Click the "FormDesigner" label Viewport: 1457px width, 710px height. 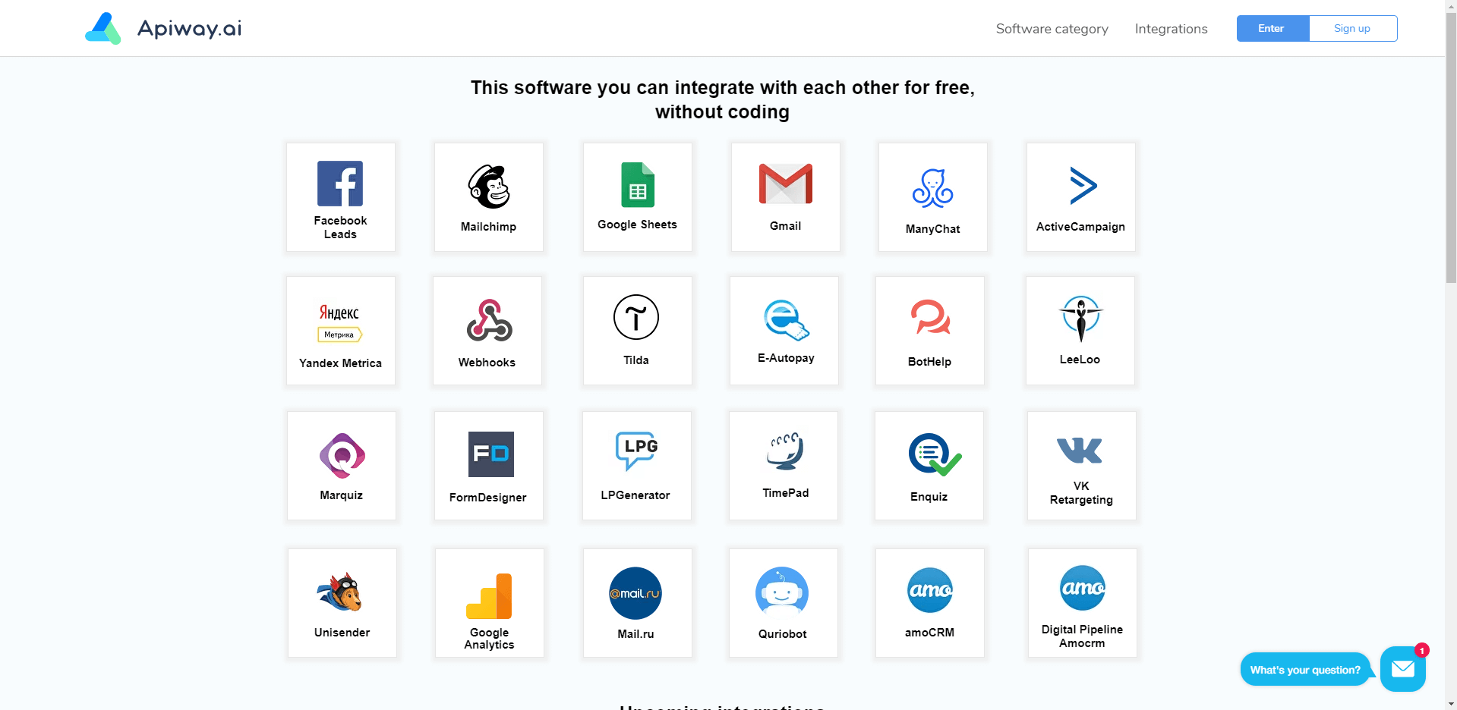[487, 498]
